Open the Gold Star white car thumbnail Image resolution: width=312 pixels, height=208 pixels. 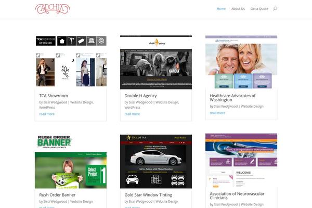[156, 161]
